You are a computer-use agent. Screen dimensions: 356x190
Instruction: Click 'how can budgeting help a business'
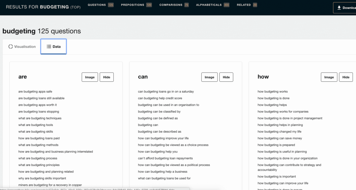[x=163, y=172]
